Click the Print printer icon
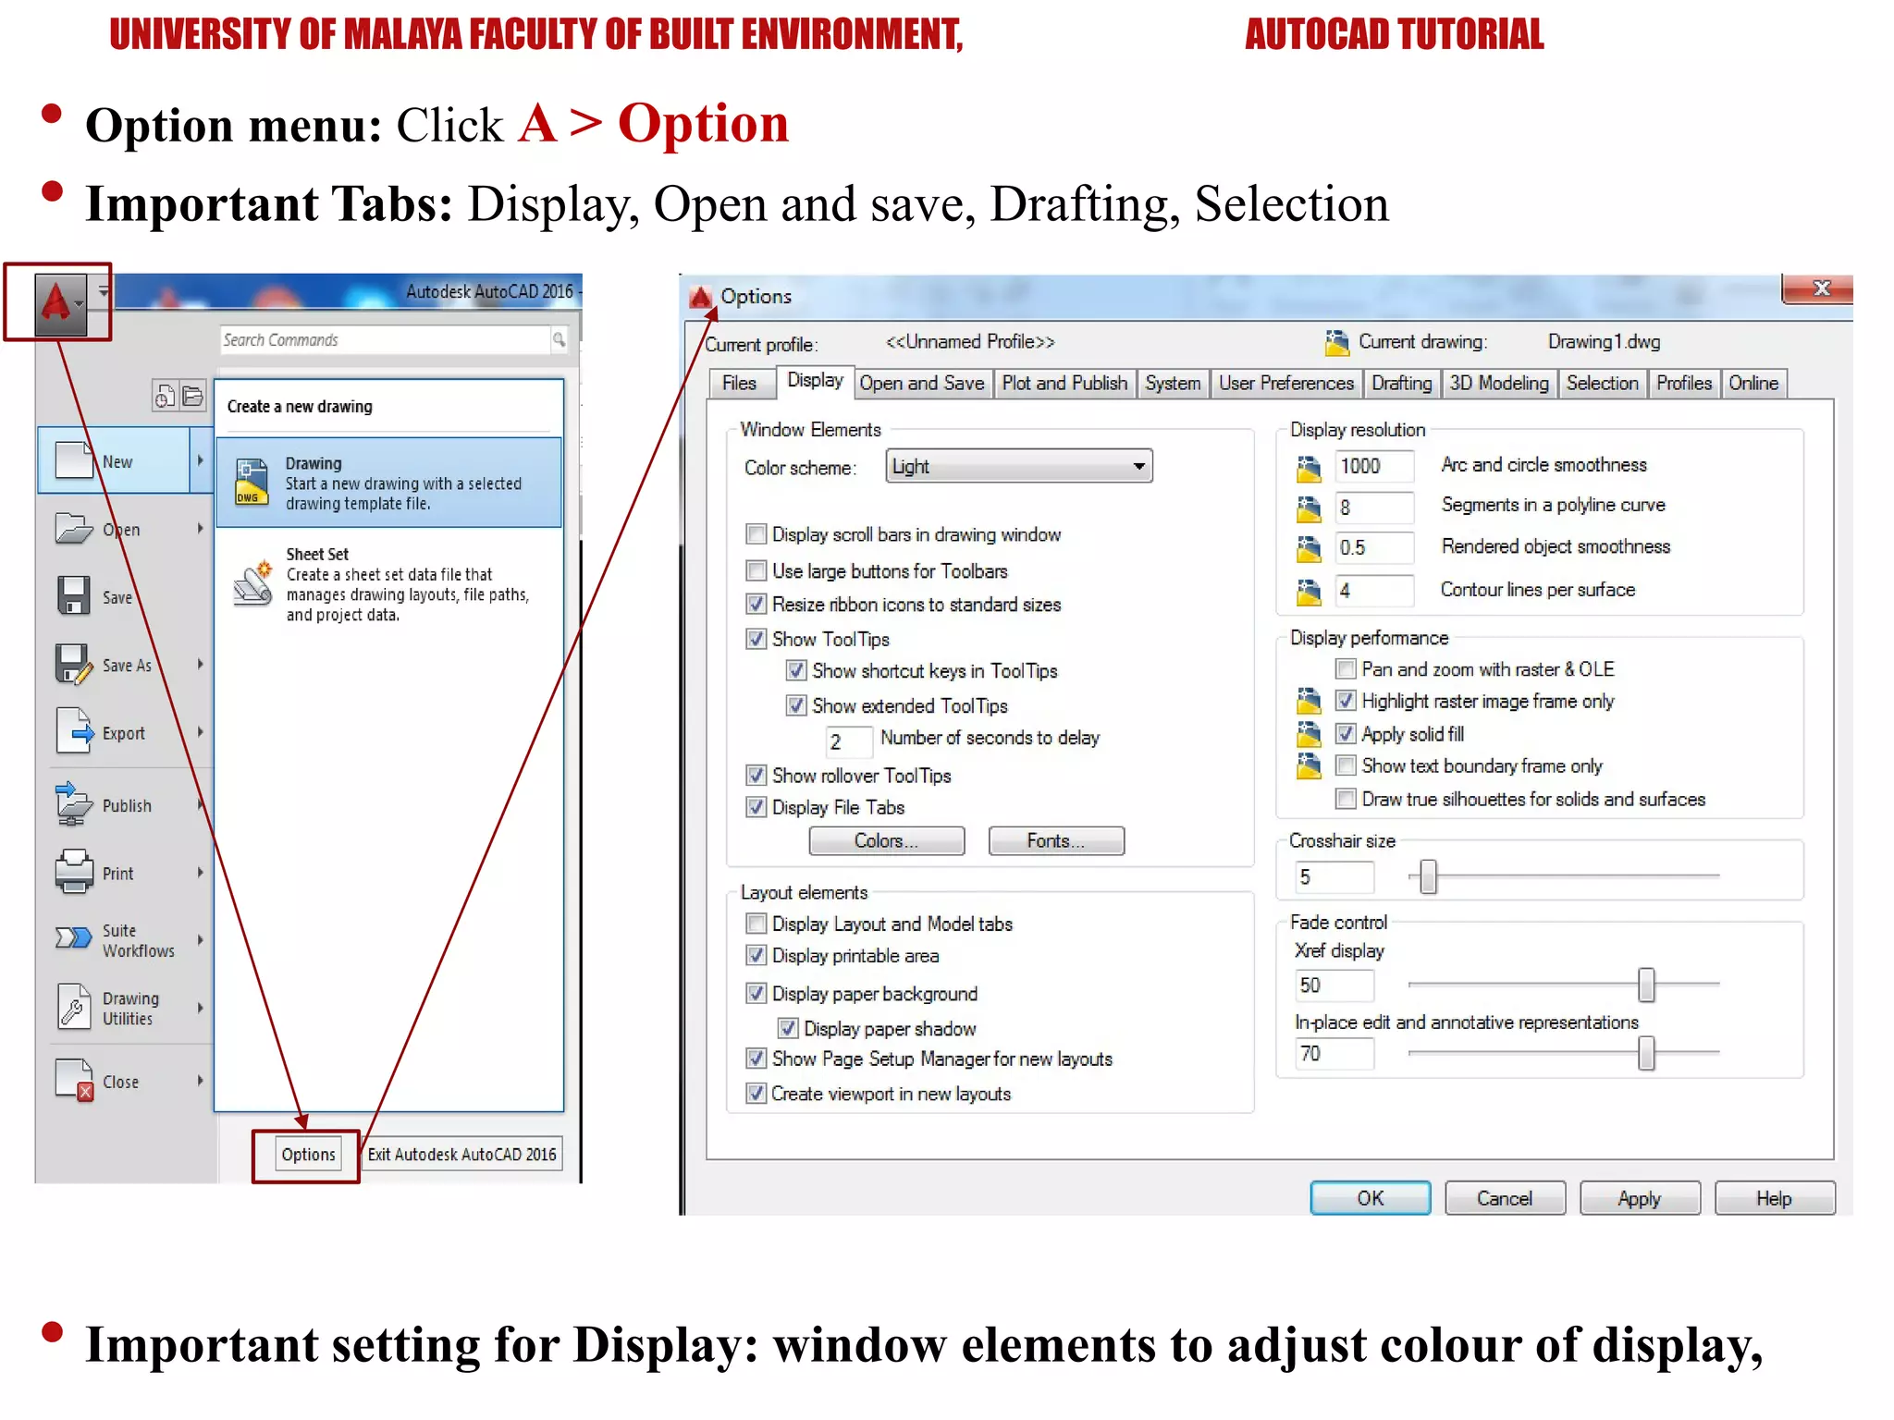Viewport: 1894px width, 1420px height. (x=74, y=872)
